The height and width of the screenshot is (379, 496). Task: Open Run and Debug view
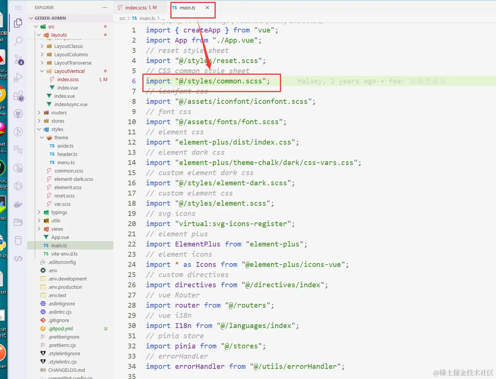tap(18, 77)
